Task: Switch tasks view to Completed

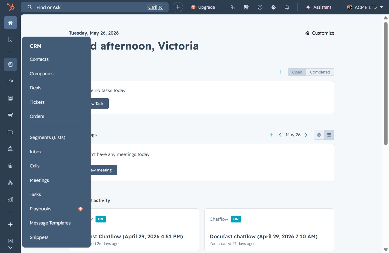Action: pyautogui.click(x=320, y=72)
